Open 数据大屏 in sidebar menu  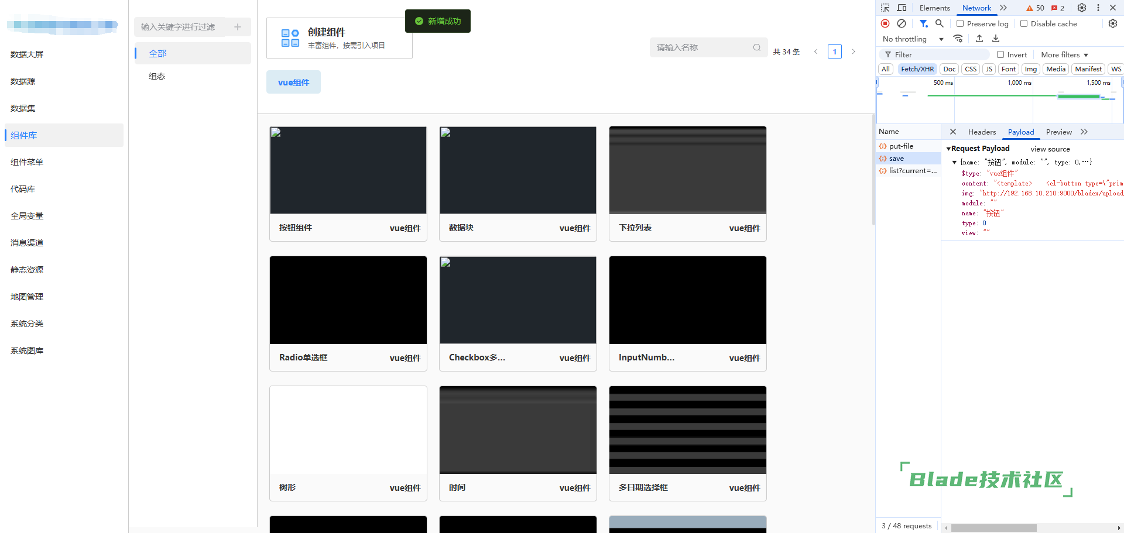pos(64,54)
